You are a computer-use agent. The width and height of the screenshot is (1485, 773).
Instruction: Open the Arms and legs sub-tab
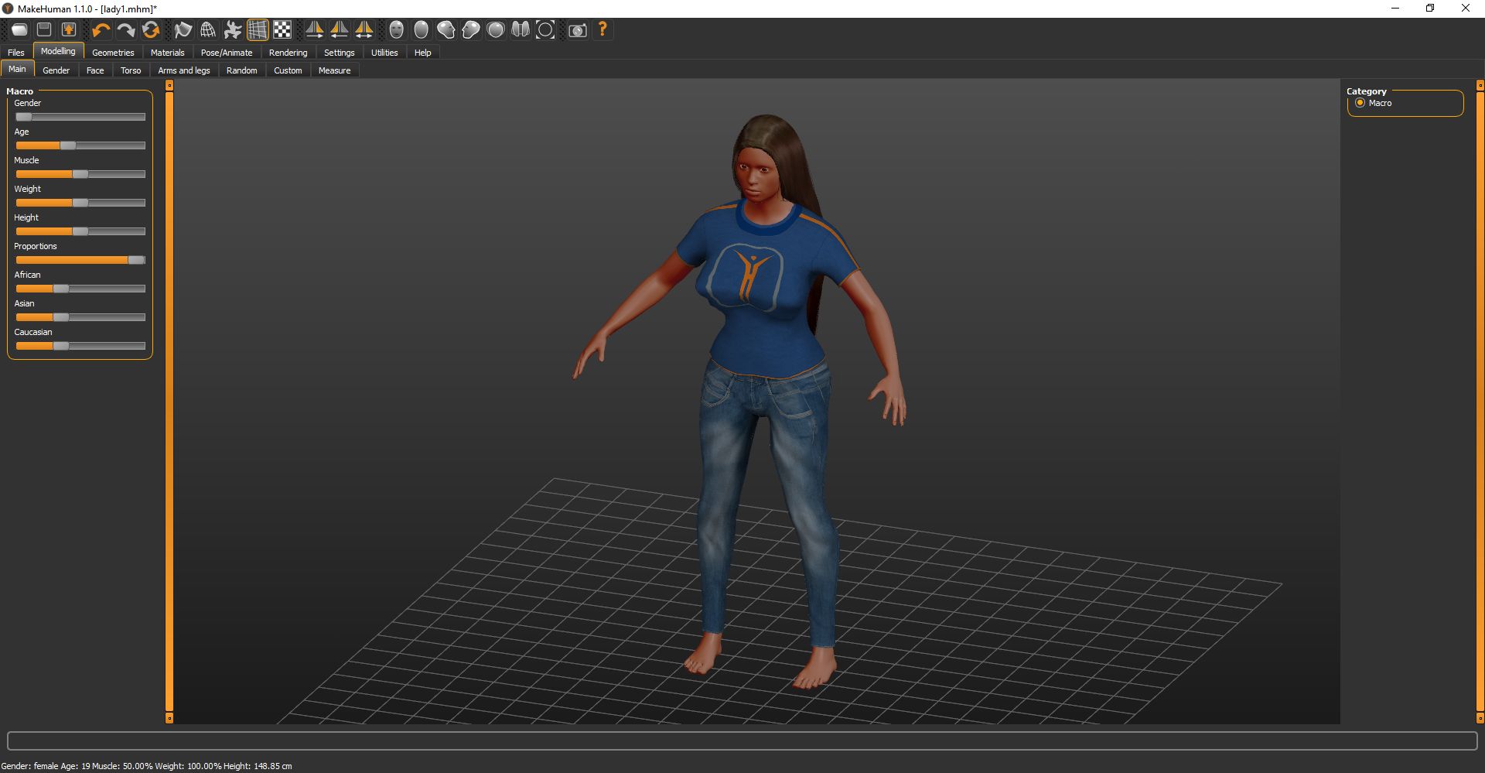click(x=183, y=70)
